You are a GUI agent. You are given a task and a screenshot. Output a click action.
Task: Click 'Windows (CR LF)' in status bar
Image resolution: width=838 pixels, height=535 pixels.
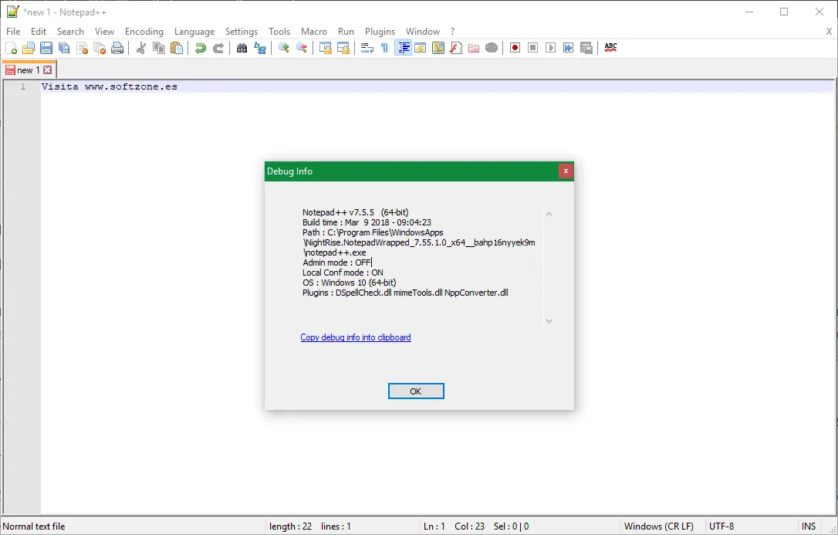658,527
